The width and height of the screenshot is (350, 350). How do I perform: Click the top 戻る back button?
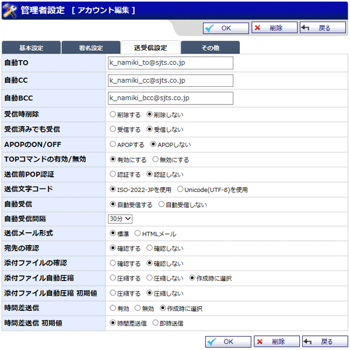pos(323,28)
